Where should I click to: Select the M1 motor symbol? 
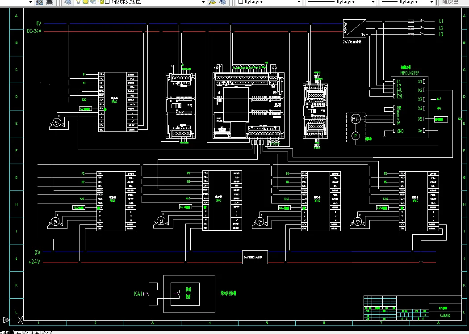click(x=57, y=123)
